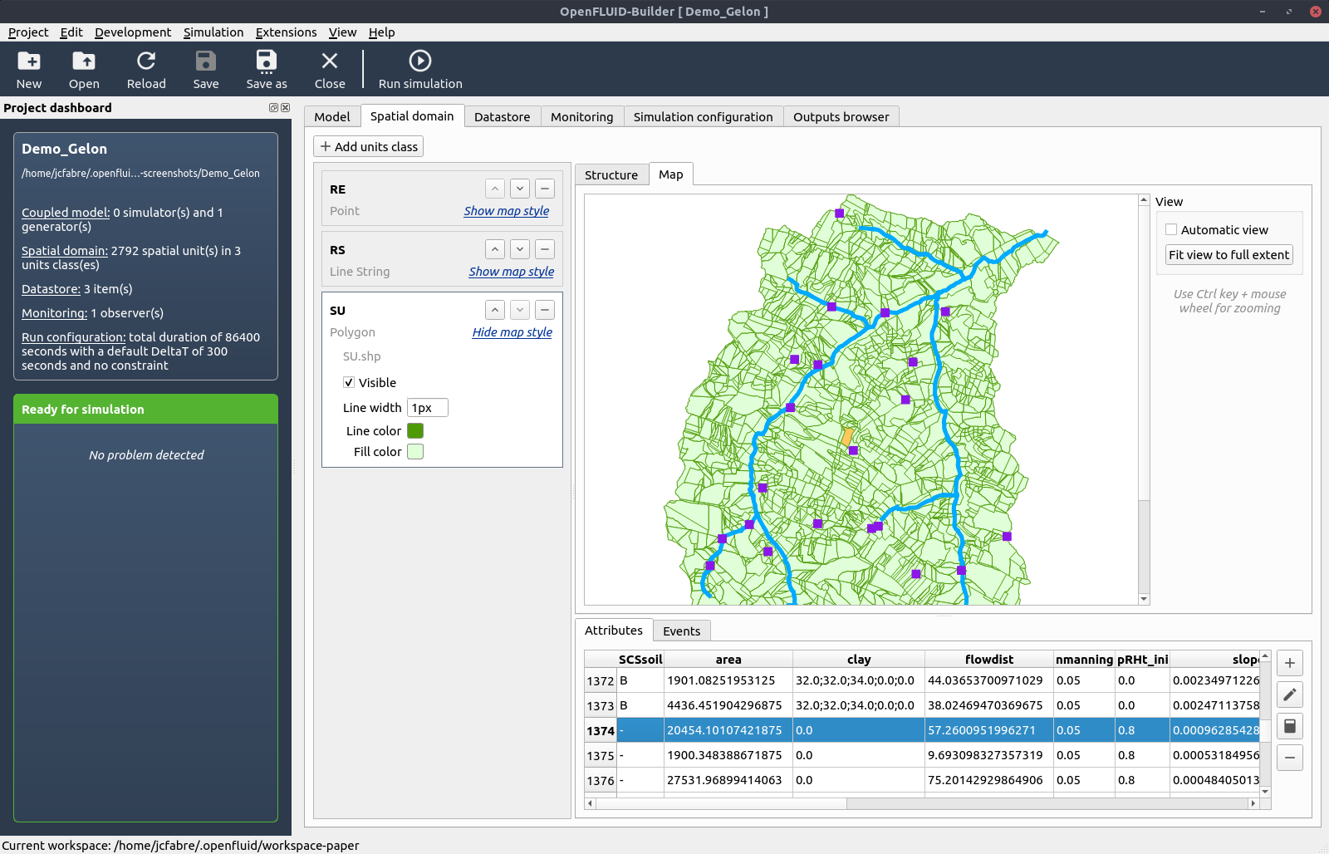
Task: Switch to the Events tab
Action: (681, 631)
